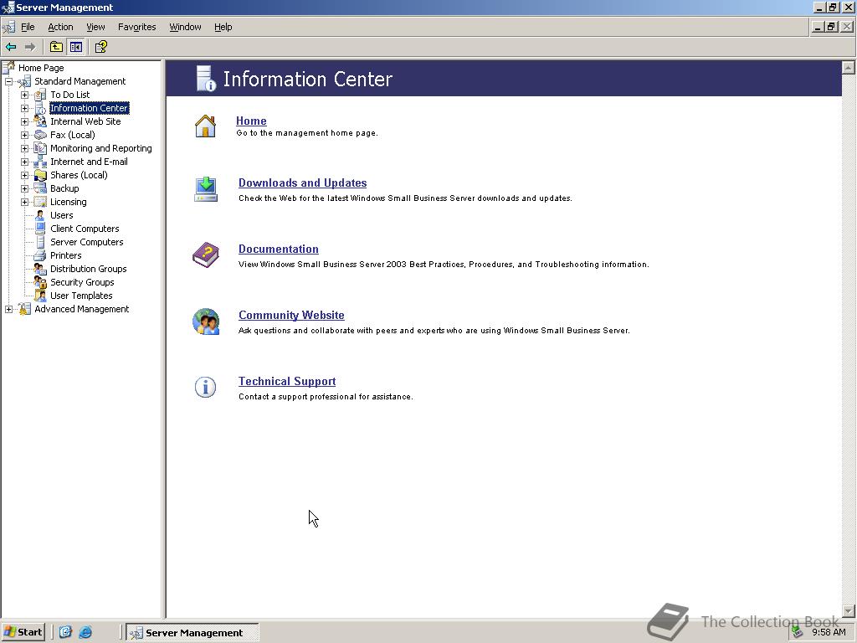Image resolution: width=857 pixels, height=643 pixels.
Task: Click the Security Groups tree icon
Action: (x=40, y=282)
